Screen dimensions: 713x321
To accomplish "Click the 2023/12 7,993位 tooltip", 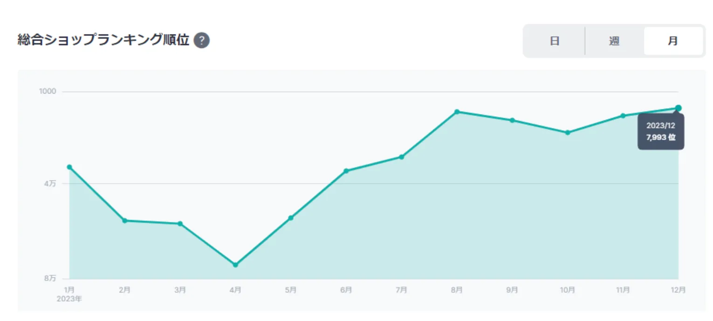I will point(661,132).
